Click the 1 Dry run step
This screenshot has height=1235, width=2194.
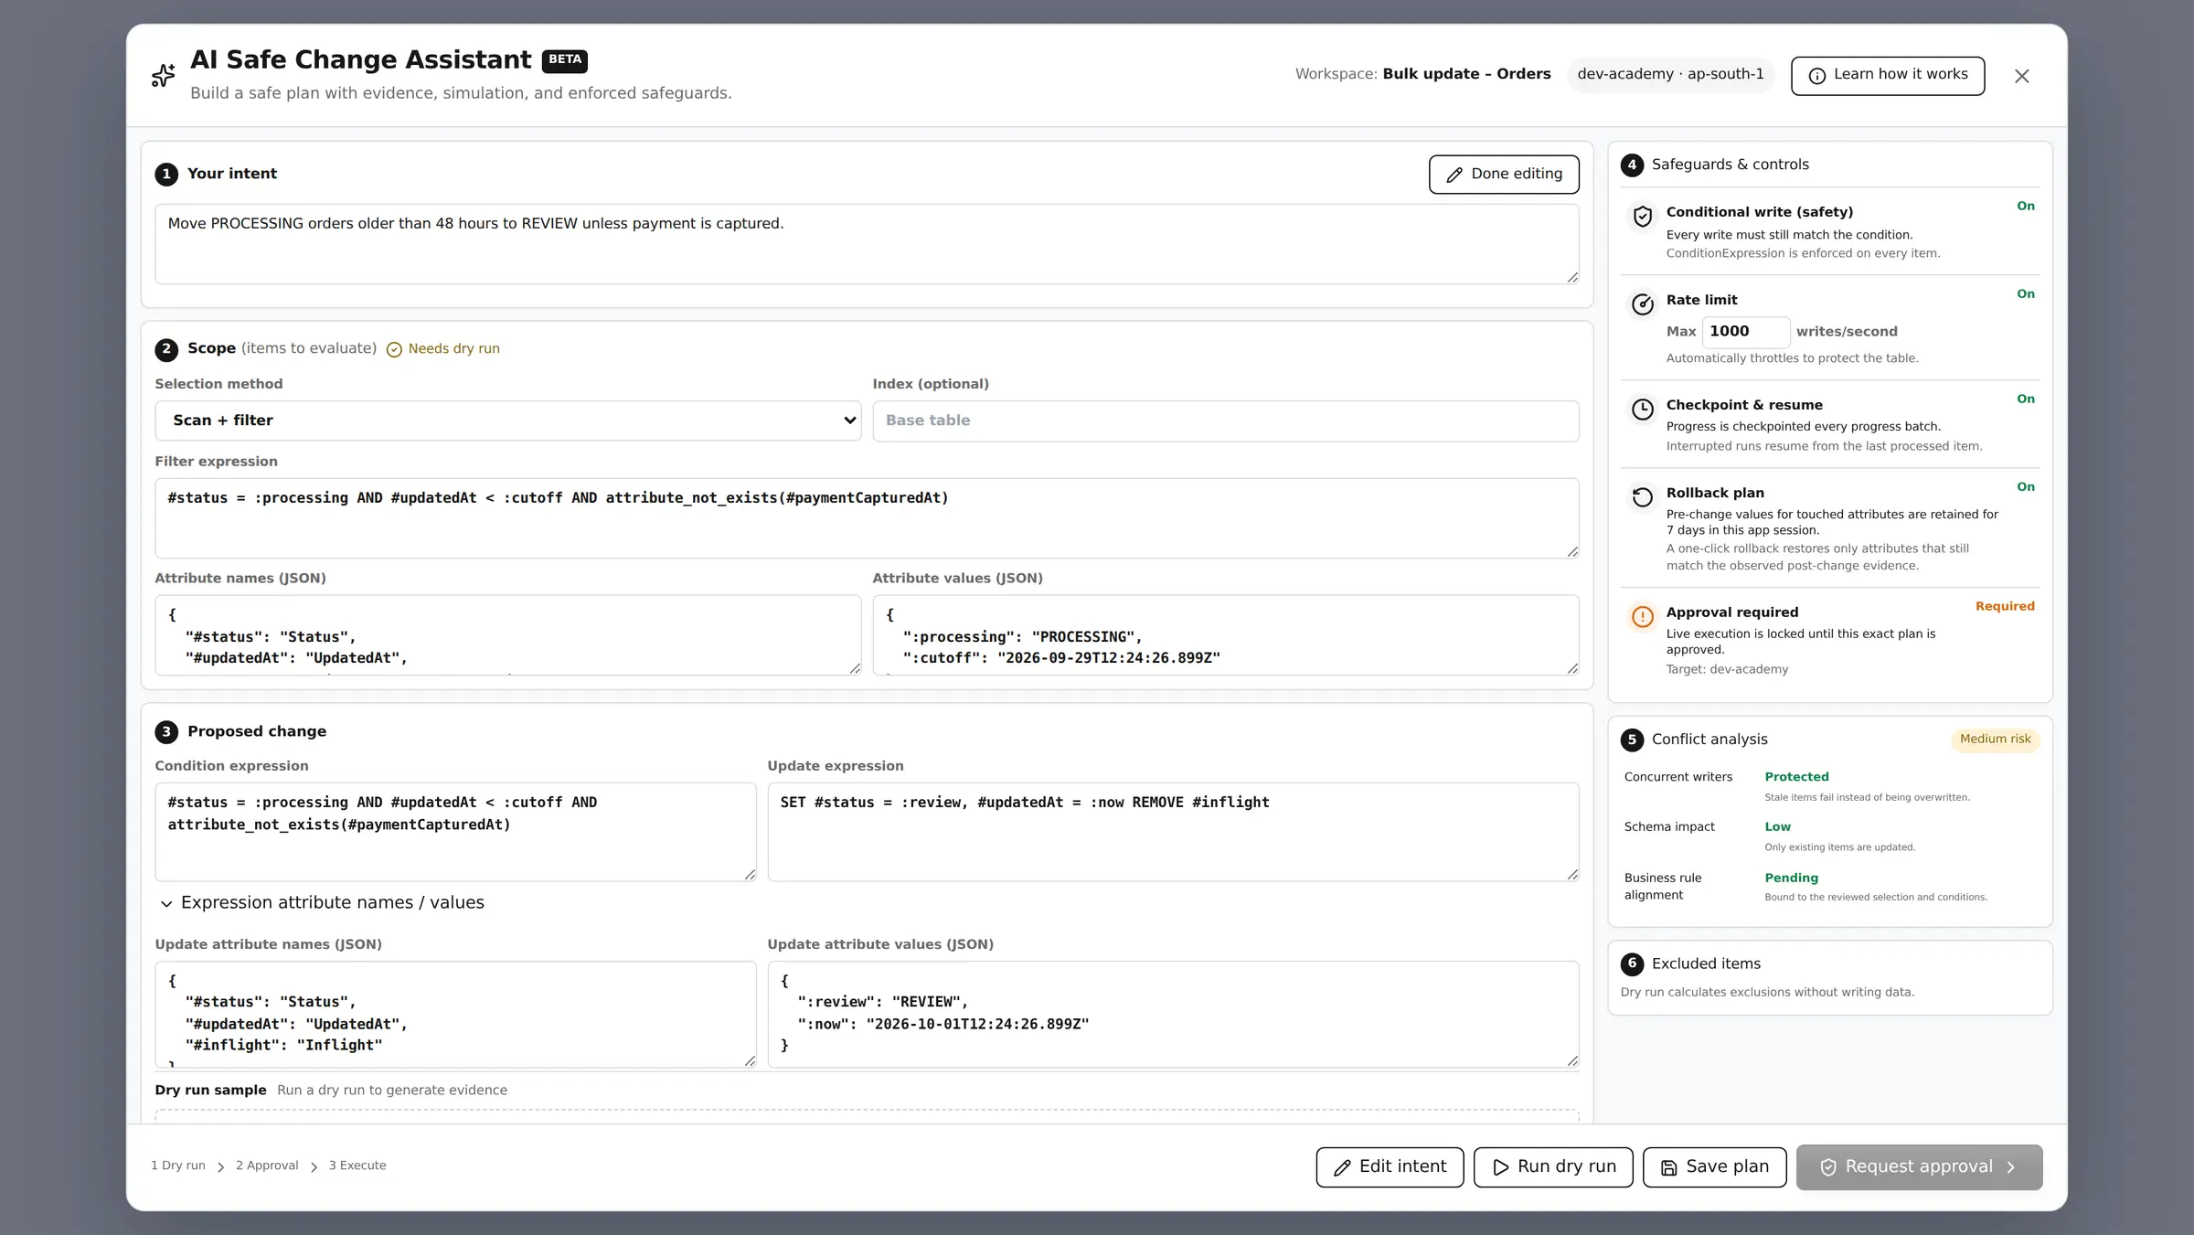click(x=178, y=1166)
